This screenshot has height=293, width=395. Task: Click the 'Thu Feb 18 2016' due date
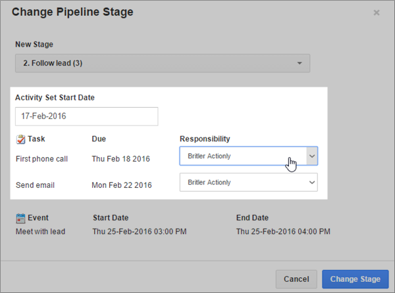tap(120, 159)
